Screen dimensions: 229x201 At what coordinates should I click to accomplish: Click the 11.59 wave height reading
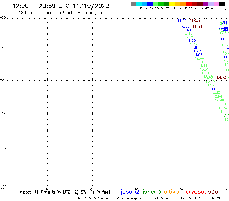point(214,89)
